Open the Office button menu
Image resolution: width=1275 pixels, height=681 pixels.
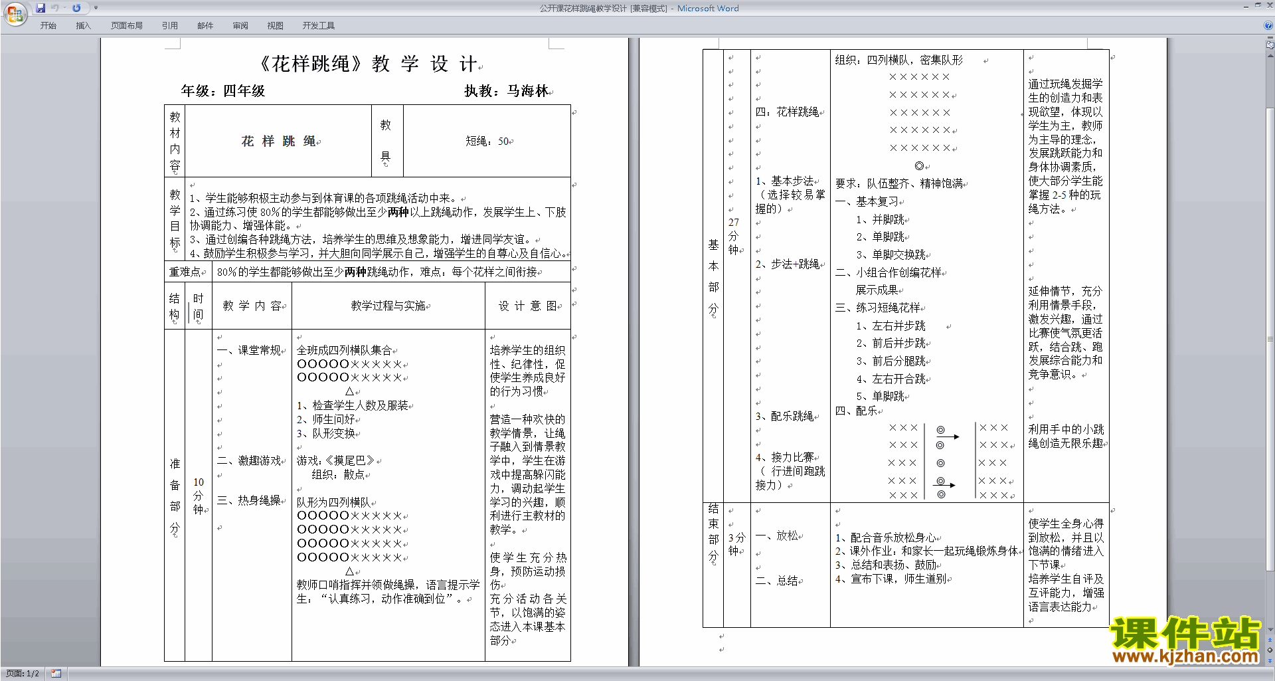pyautogui.click(x=15, y=13)
